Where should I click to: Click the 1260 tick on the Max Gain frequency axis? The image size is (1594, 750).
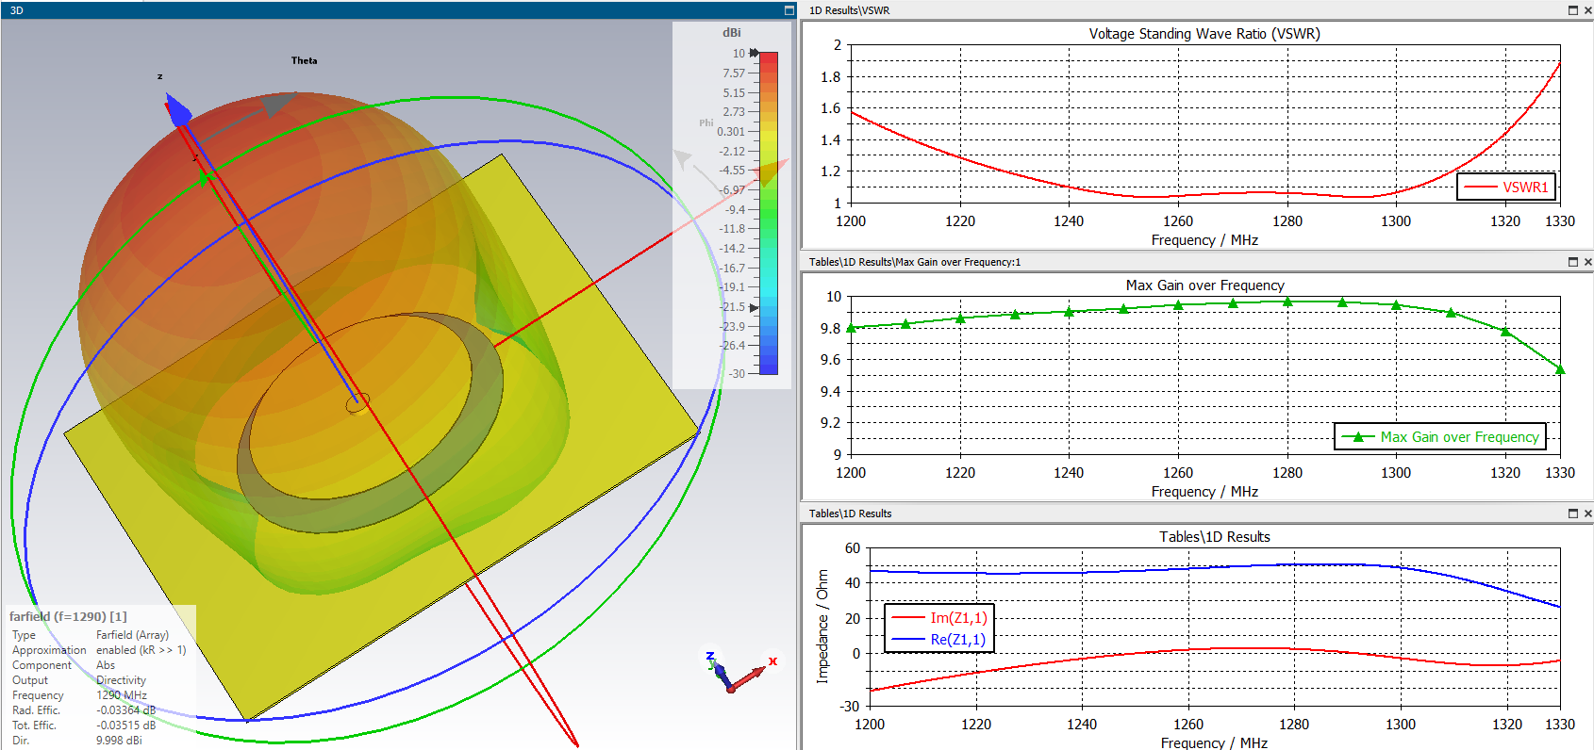(1177, 473)
